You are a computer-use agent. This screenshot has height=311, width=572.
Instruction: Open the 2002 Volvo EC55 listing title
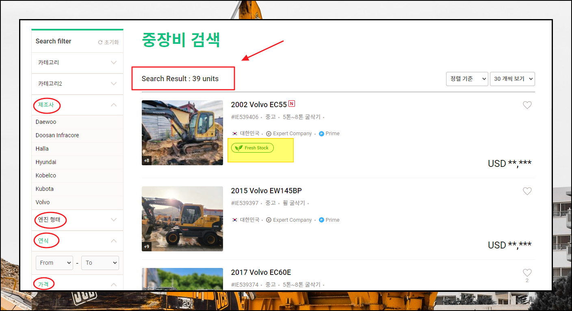point(259,105)
